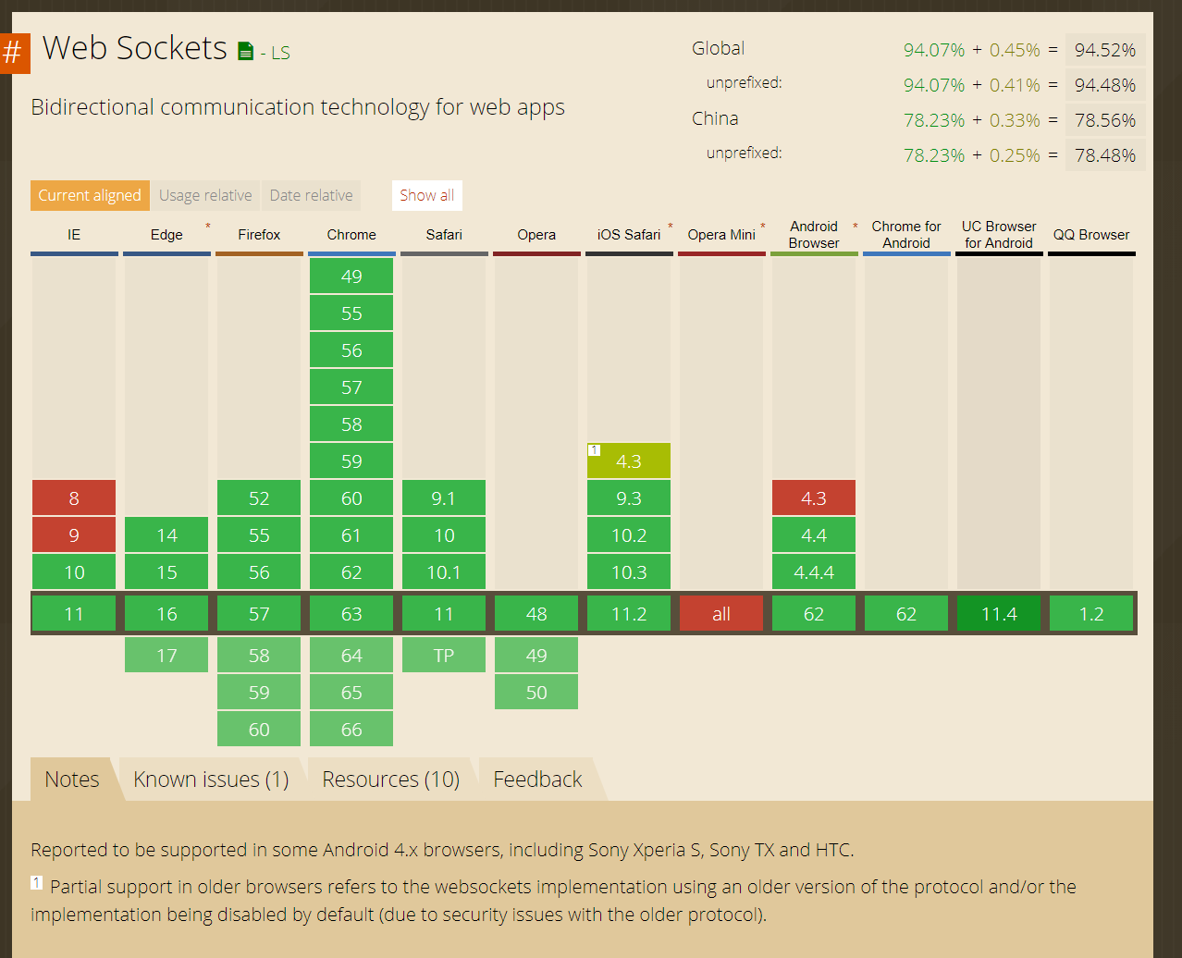Click the asterisk next to Firefox header
This screenshot has height=958, width=1182.
208,225
